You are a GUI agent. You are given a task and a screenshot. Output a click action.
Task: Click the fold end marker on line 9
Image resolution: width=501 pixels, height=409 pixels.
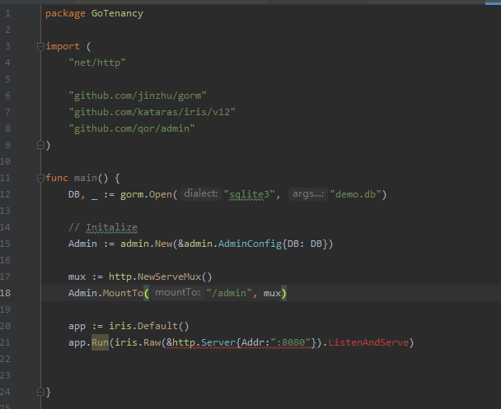tap(40, 145)
